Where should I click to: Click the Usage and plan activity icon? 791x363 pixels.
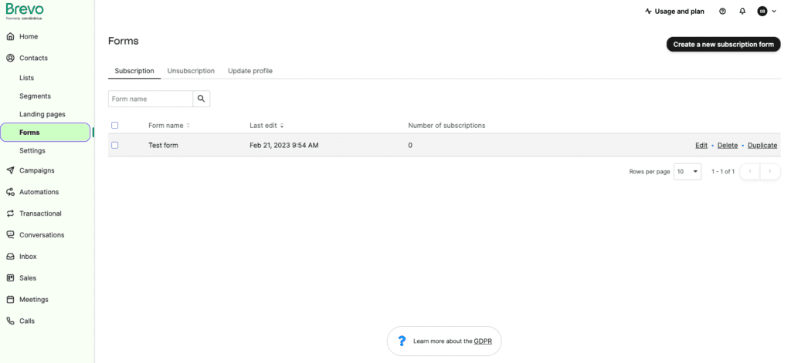648,11
